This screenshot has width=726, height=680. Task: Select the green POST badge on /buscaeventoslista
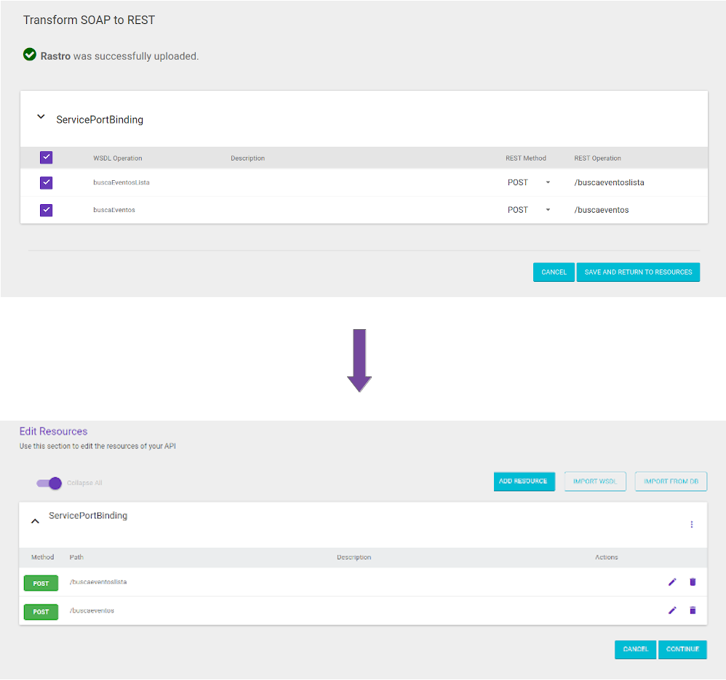tap(41, 582)
